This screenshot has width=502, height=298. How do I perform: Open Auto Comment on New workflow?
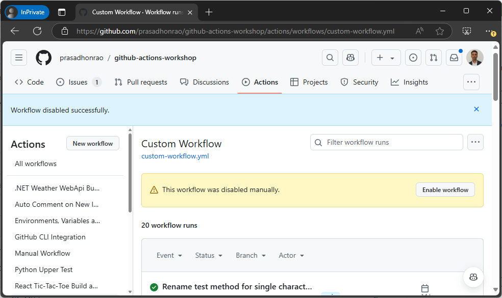click(x=57, y=204)
